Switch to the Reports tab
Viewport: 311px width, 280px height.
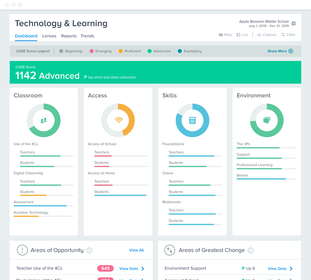69,36
